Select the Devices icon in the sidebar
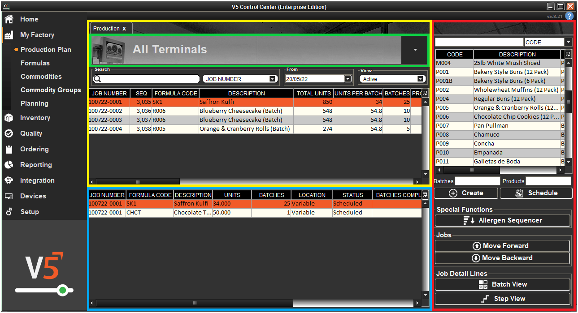This screenshot has width=578, height=313. point(9,196)
